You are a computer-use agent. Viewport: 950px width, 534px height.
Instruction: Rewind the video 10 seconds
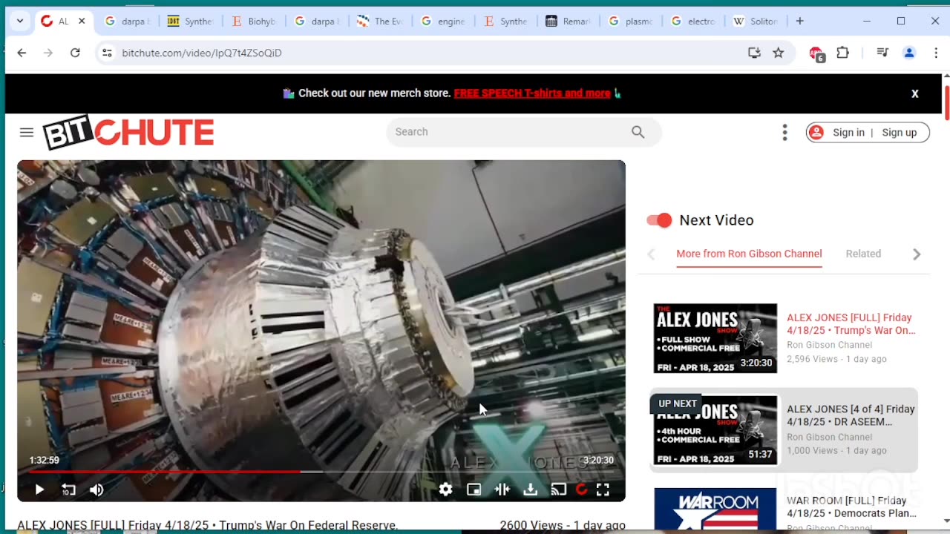(68, 489)
